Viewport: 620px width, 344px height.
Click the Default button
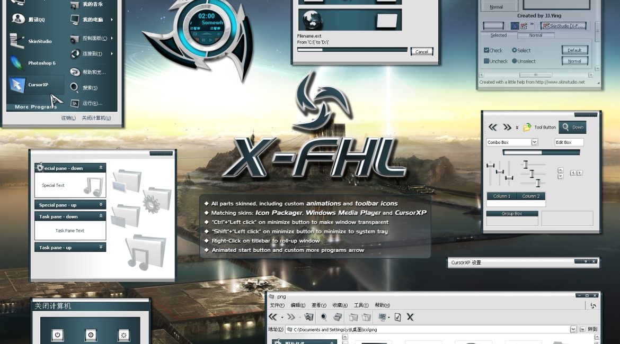point(574,50)
